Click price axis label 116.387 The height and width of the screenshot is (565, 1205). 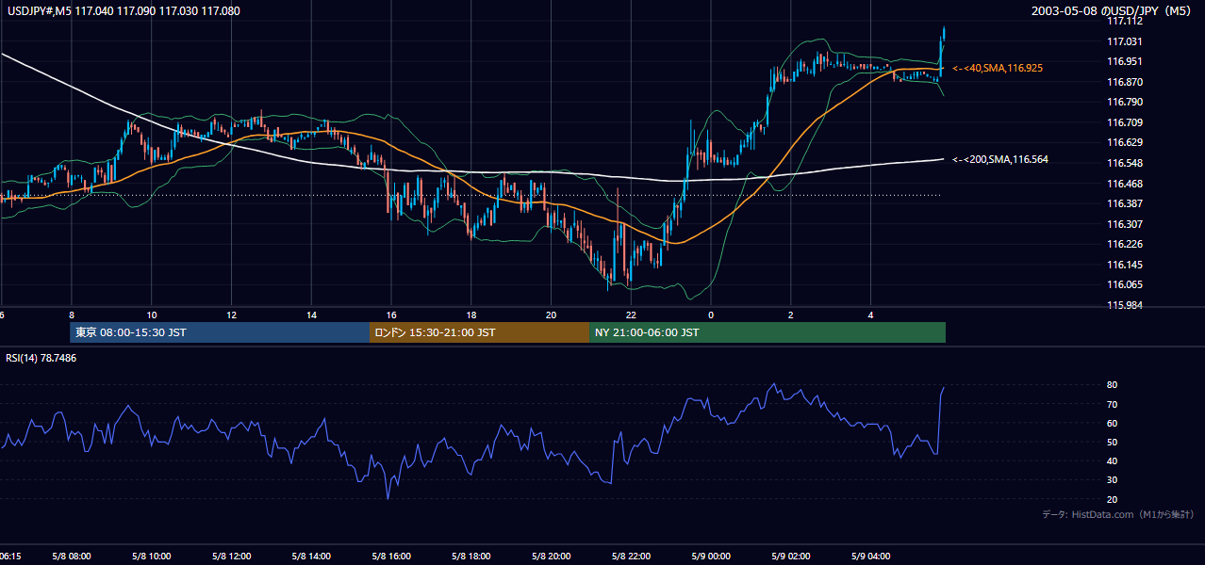click(x=1125, y=203)
